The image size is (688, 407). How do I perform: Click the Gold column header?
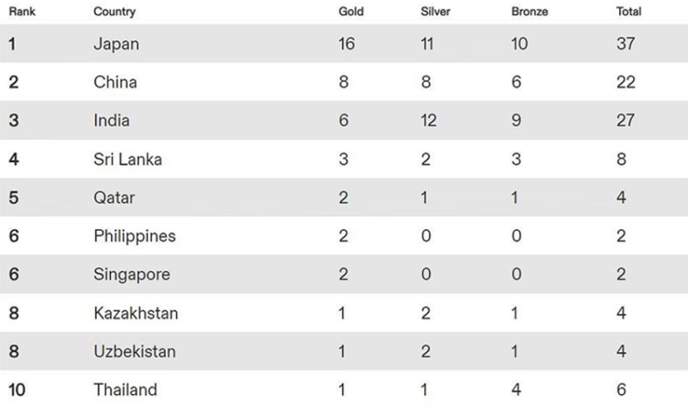(x=351, y=11)
